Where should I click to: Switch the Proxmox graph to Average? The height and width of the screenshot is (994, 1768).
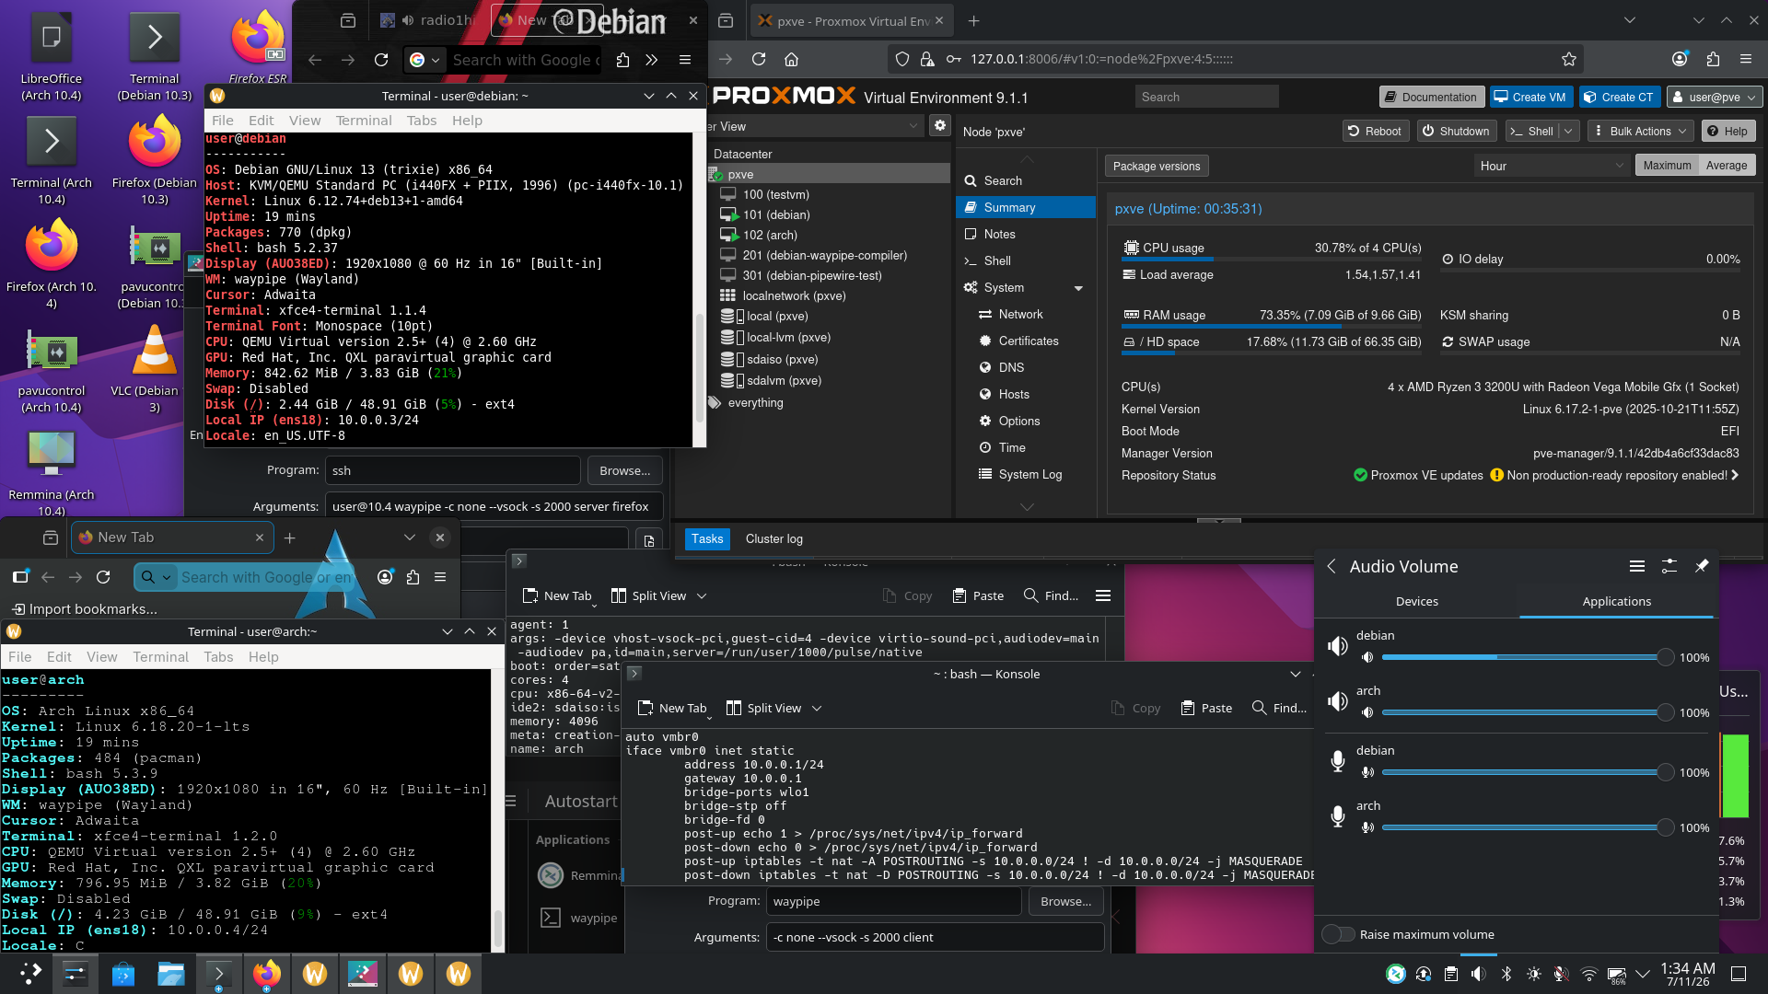pyautogui.click(x=1727, y=166)
